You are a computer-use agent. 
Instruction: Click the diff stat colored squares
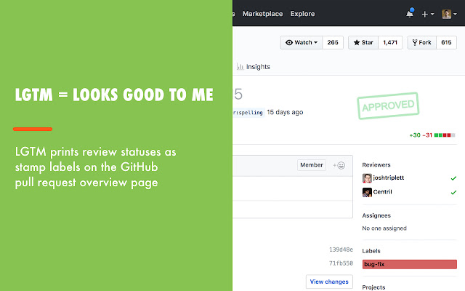click(x=445, y=135)
